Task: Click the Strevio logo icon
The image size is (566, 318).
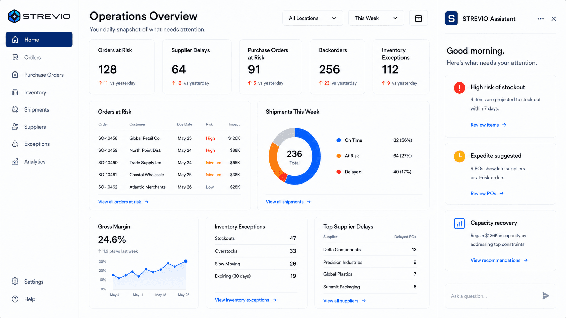Action: 14,16
